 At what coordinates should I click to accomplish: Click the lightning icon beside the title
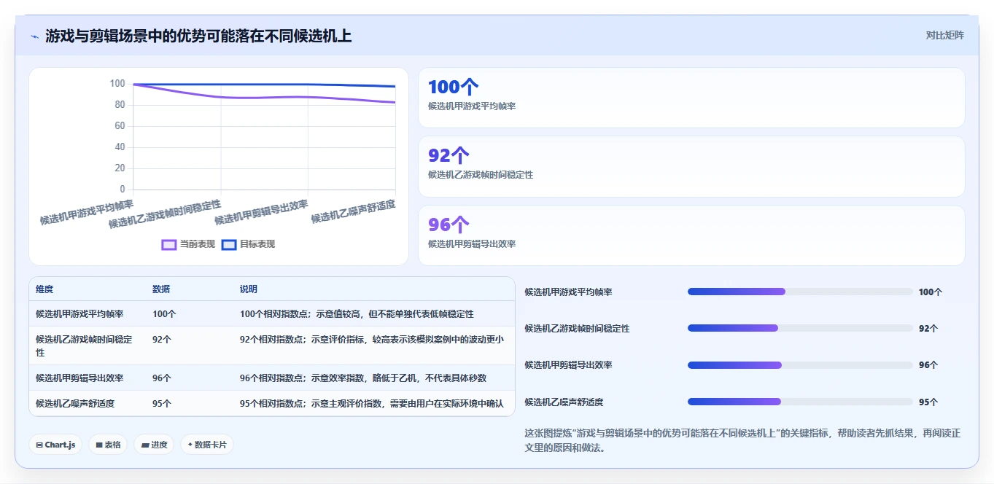pos(34,36)
